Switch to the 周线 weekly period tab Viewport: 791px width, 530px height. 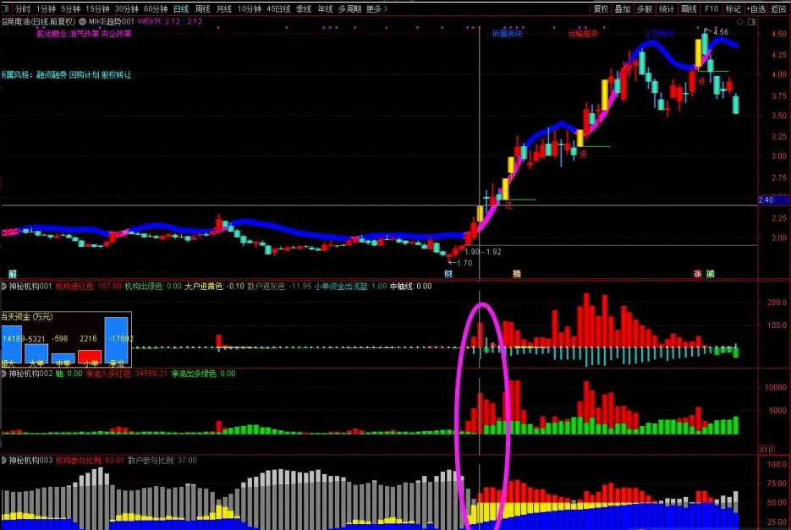(203, 8)
